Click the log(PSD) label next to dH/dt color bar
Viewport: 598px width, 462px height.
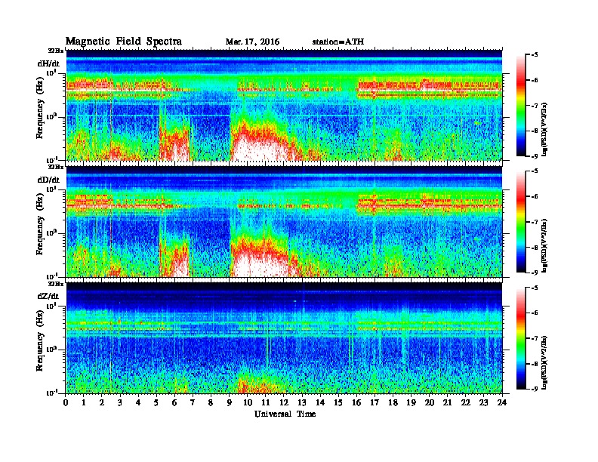coord(544,129)
